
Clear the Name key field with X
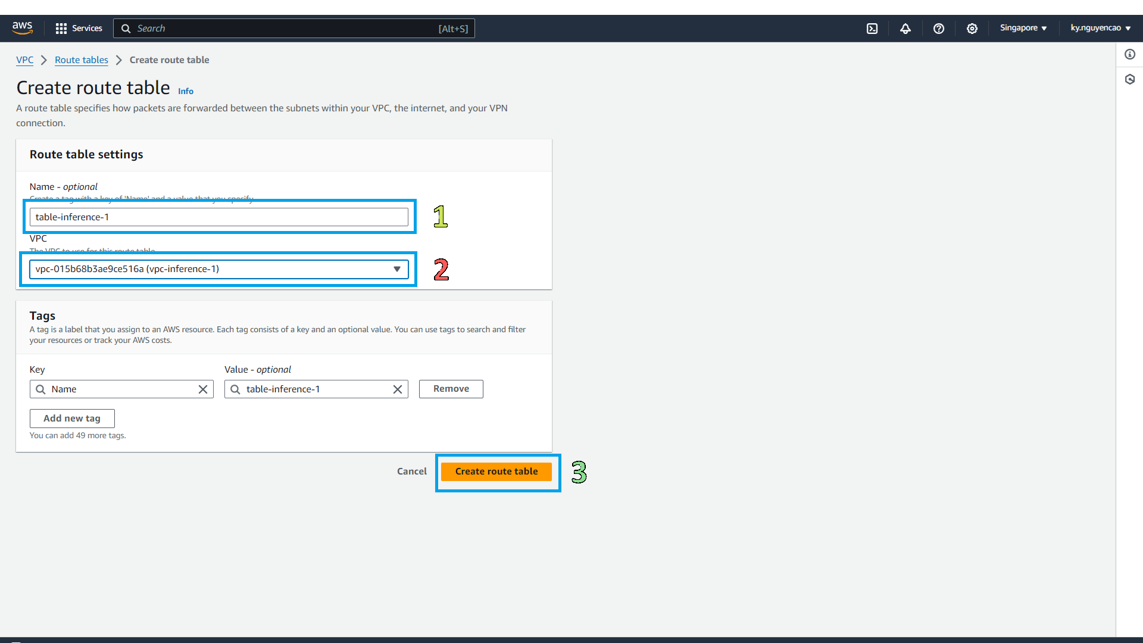(x=203, y=389)
